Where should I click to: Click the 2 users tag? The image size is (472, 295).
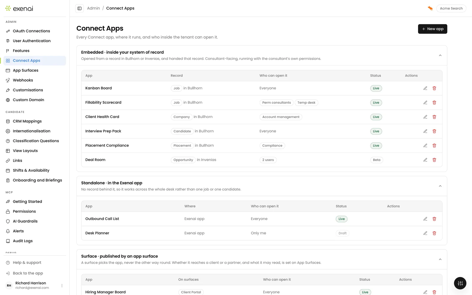pyautogui.click(x=268, y=160)
